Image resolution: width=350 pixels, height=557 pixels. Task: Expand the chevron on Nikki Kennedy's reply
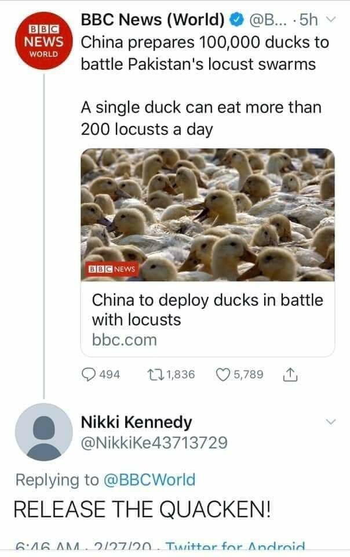pos(330,422)
